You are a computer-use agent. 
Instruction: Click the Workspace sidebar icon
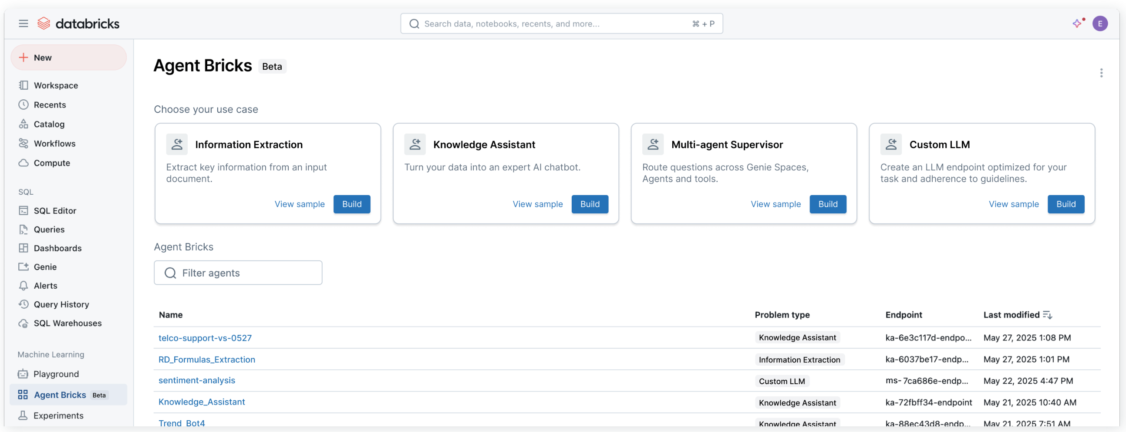tap(24, 85)
